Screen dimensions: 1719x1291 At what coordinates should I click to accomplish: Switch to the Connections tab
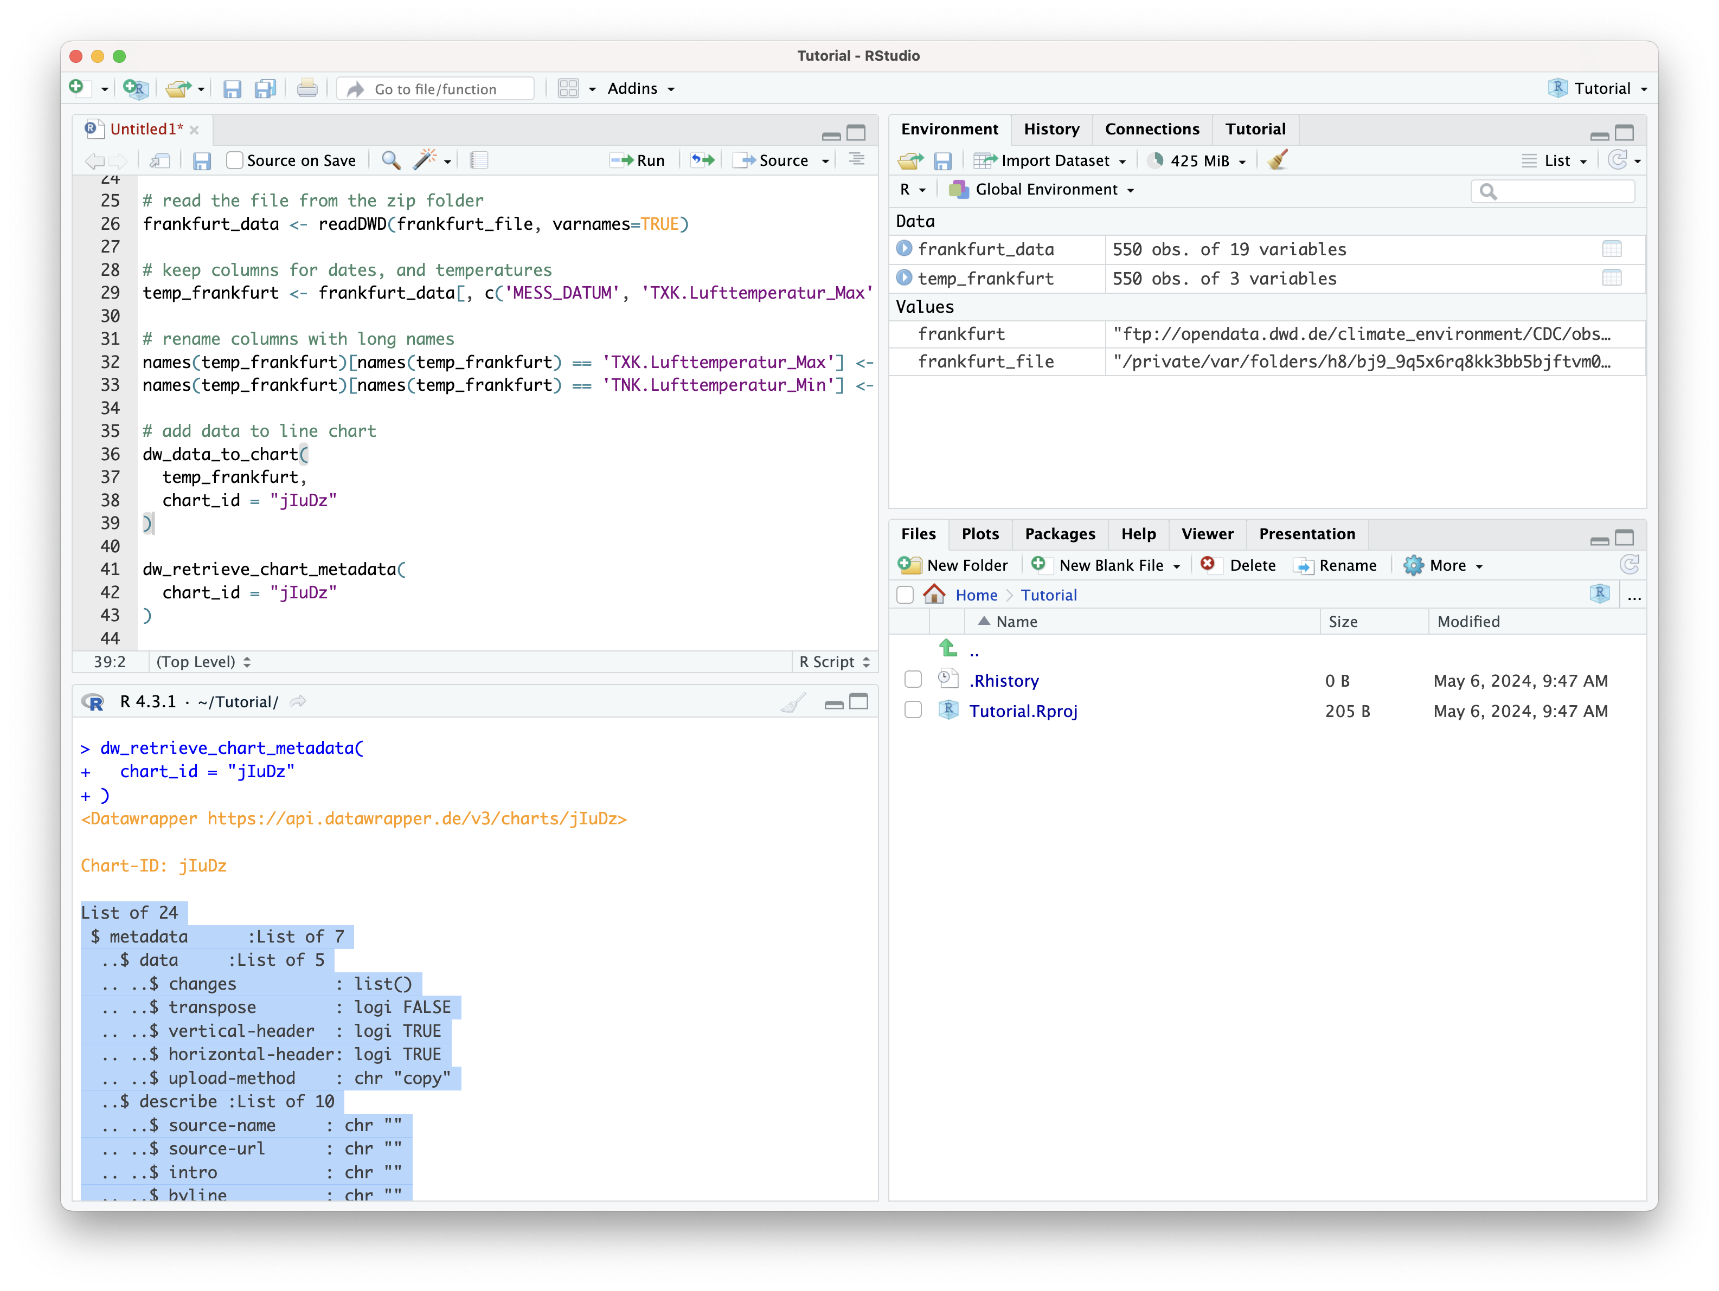pos(1152,129)
